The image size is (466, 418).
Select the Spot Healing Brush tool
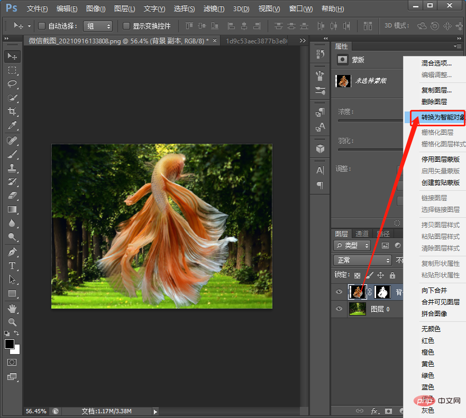coord(12,140)
